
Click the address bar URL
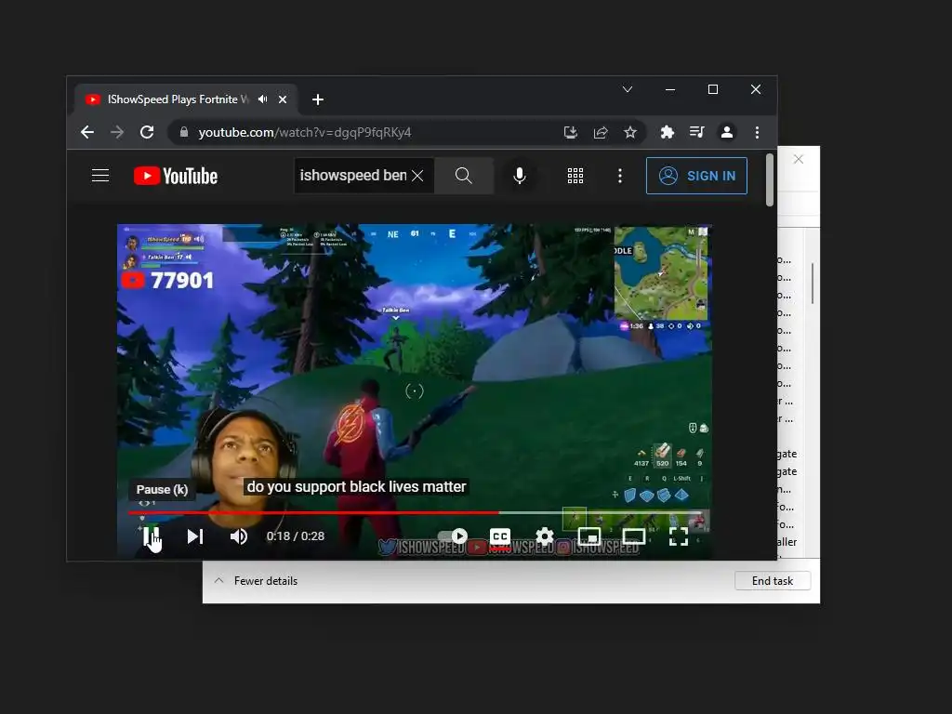coord(305,132)
